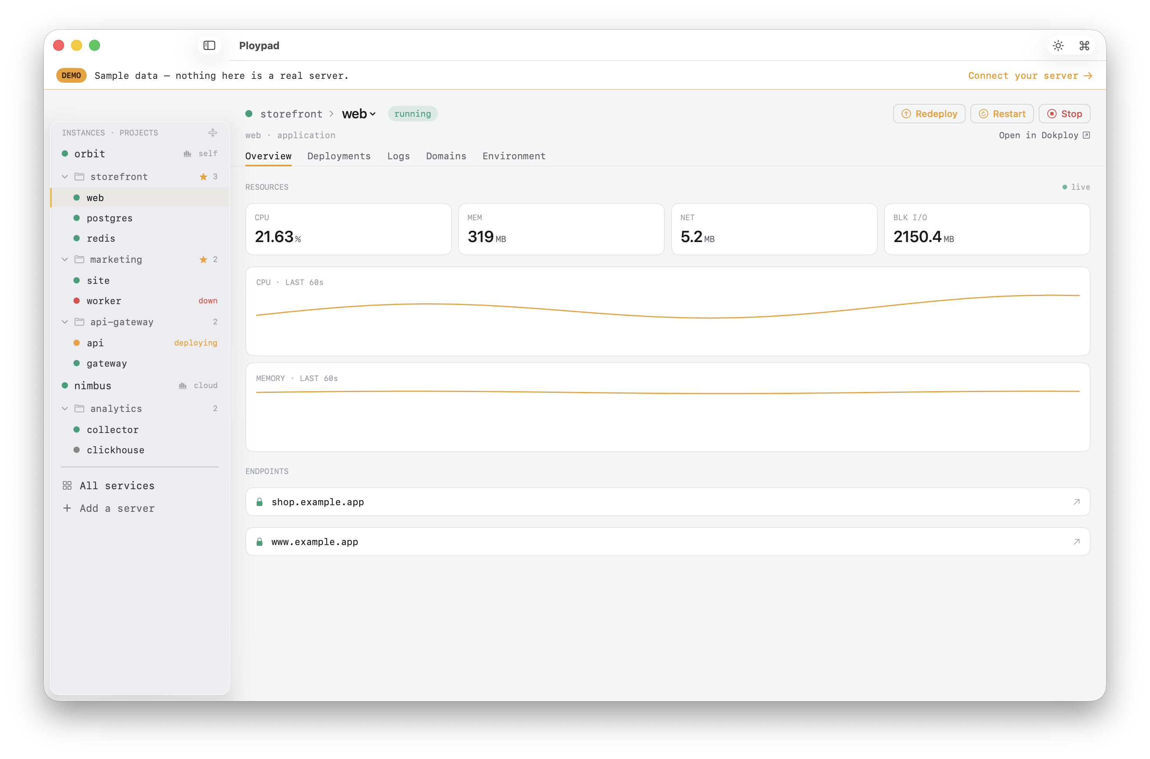Click Open in Dokploy link
The height and width of the screenshot is (759, 1150).
click(x=1044, y=135)
